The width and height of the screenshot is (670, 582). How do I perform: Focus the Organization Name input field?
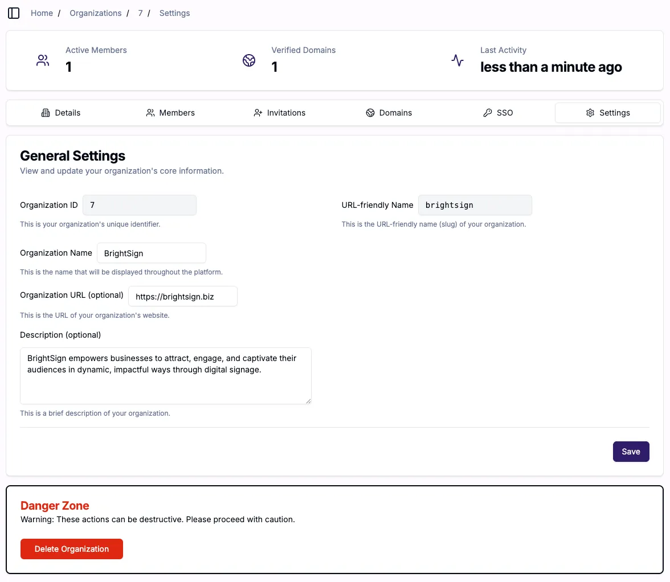(152, 253)
